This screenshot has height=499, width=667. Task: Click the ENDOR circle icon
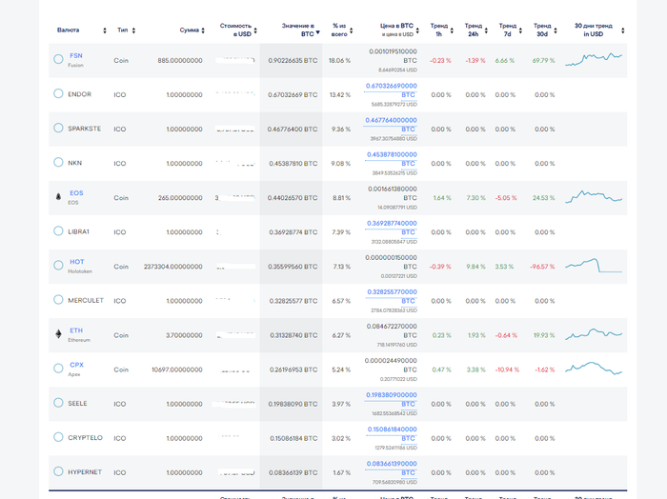point(58,93)
